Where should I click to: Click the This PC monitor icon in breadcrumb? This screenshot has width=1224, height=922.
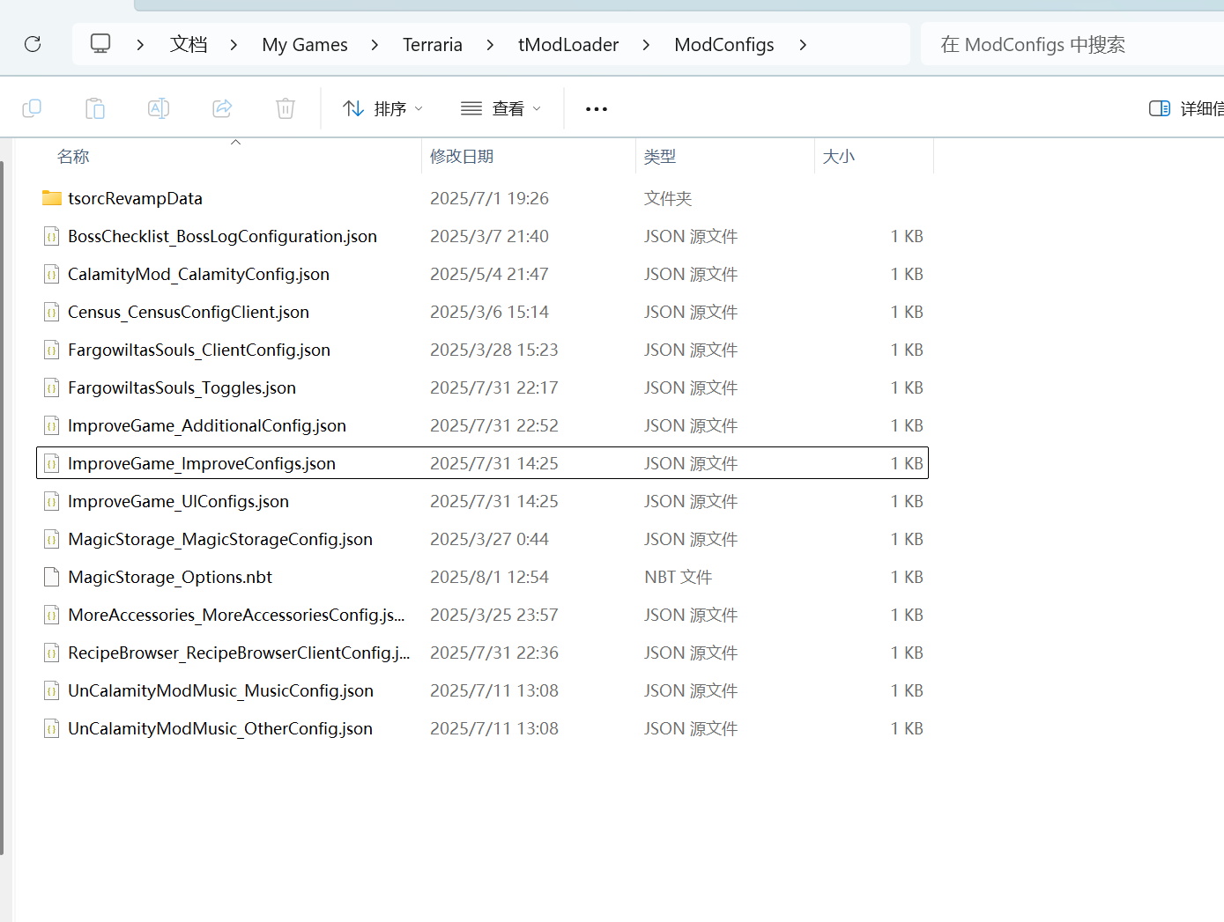[100, 44]
